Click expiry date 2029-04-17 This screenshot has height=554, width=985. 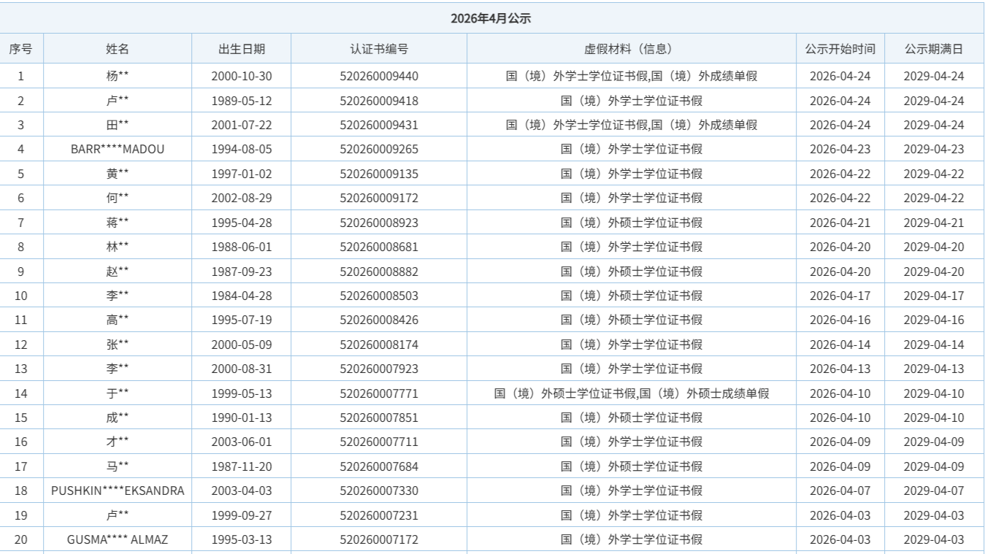tap(933, 296)
